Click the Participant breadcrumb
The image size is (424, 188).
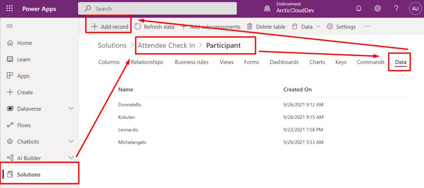coord(223,45)
